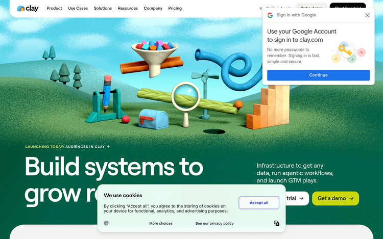Open the 'Audiences in Clay' launch announcement link
This screenshot has width=383, height=239.
tap(67, 147)
